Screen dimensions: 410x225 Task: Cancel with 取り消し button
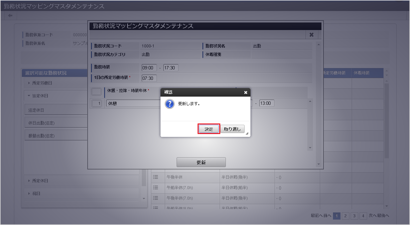pos(232,129)
